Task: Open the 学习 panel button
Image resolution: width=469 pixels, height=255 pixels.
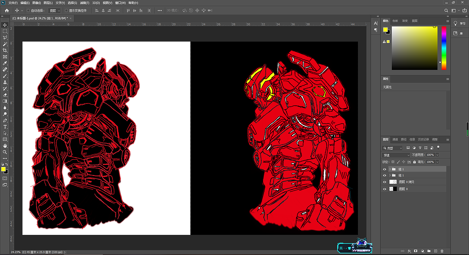Action: [459, 23]
